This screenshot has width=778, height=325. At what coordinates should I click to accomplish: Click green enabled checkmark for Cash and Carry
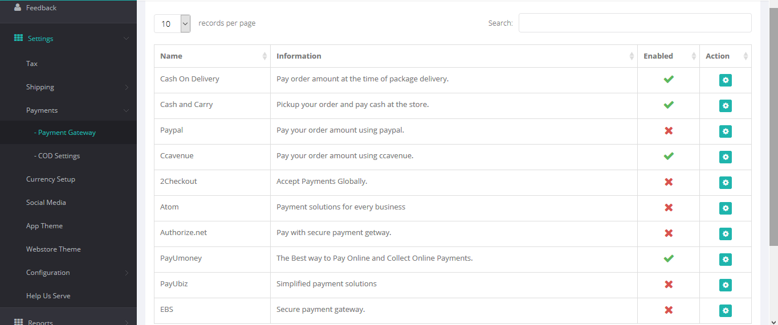[669, 105]
